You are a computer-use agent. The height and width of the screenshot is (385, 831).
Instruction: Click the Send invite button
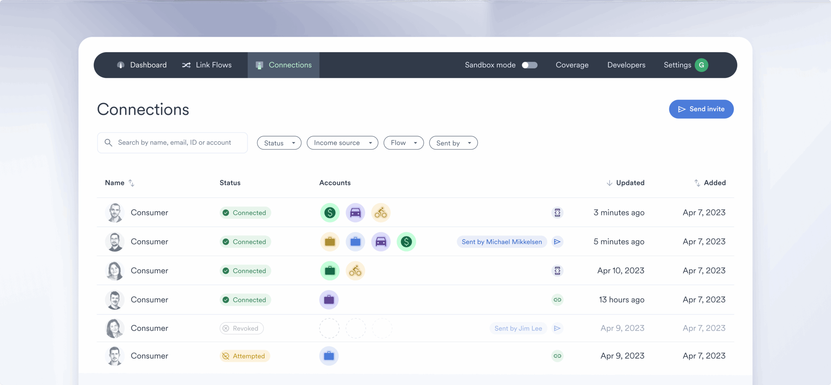click(x=701, y=109)
